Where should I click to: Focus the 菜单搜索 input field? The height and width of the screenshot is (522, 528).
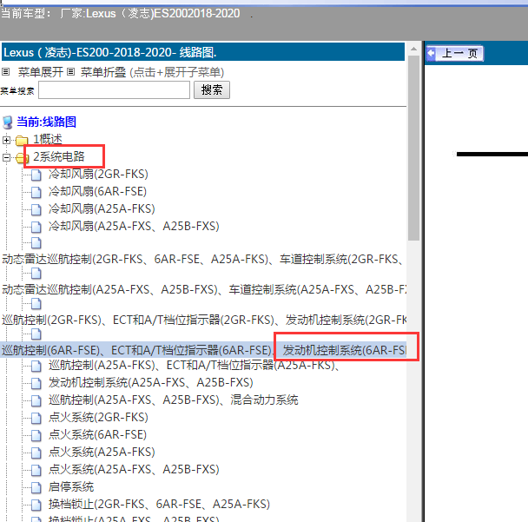114,90
